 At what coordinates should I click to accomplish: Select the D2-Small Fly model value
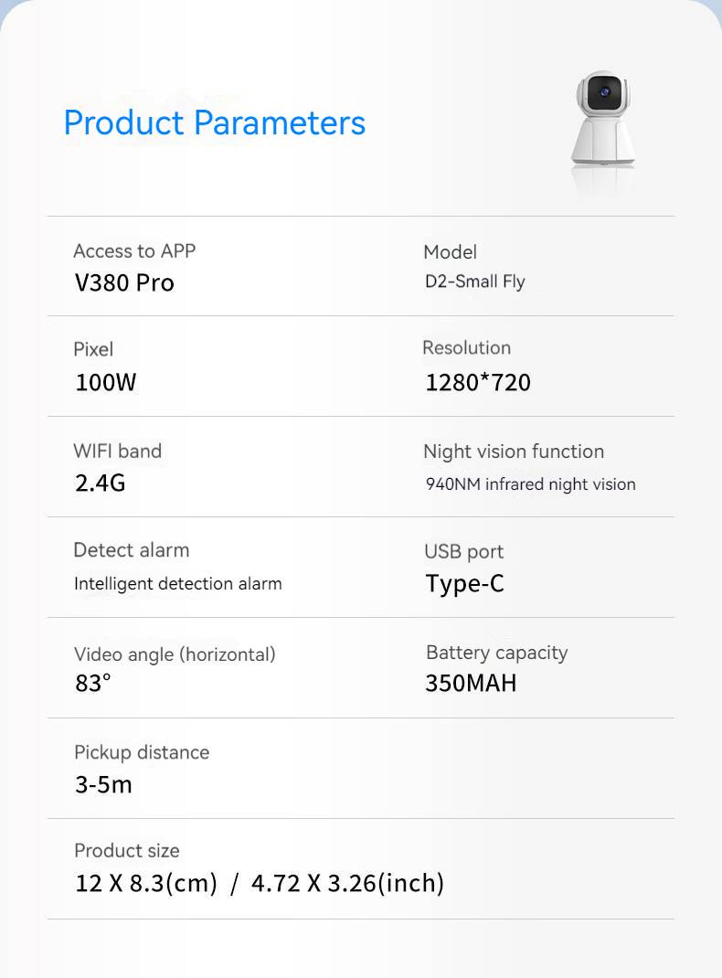tap(475, 282)
